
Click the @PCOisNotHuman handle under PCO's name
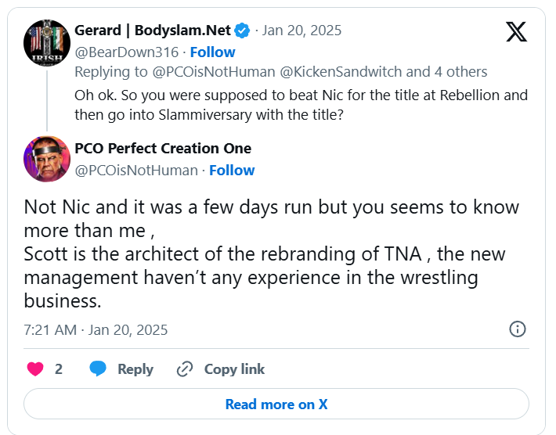coord(135,170)
